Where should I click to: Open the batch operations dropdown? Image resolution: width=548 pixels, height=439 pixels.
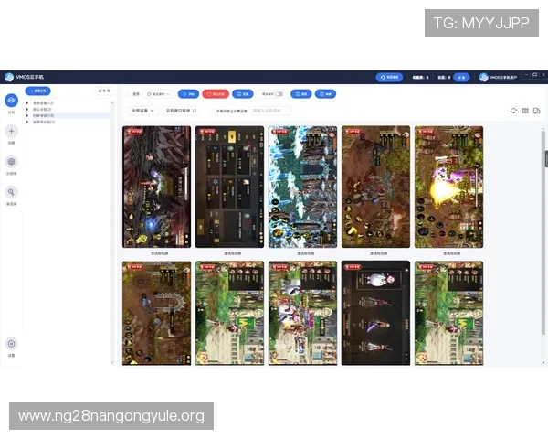click(158, 94)
